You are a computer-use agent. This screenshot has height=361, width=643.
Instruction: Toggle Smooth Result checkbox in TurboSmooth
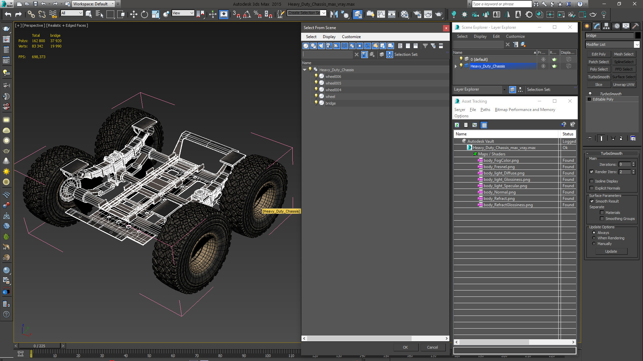(592, 201)
